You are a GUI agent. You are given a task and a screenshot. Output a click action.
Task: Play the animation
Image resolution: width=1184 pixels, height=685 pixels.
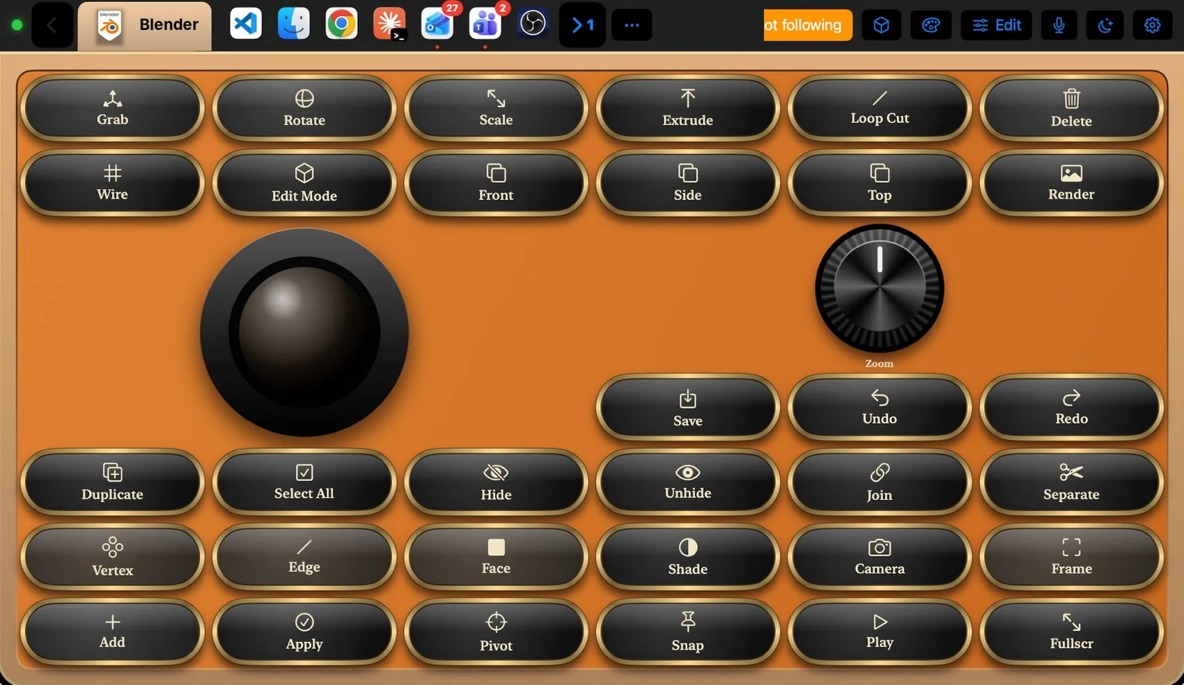click(x=880, y=632)
